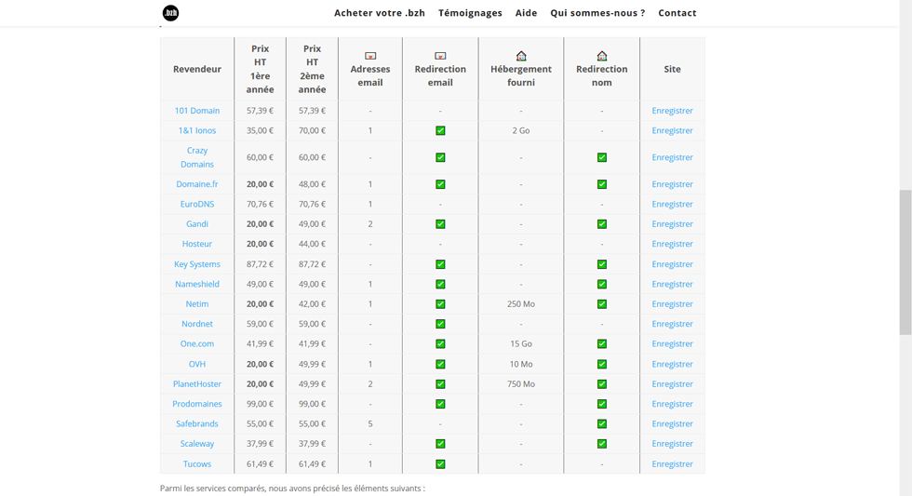The image size is (912, 496).
Task: Click Safebrands name redirection checkmark
Action: pos(602,424)
